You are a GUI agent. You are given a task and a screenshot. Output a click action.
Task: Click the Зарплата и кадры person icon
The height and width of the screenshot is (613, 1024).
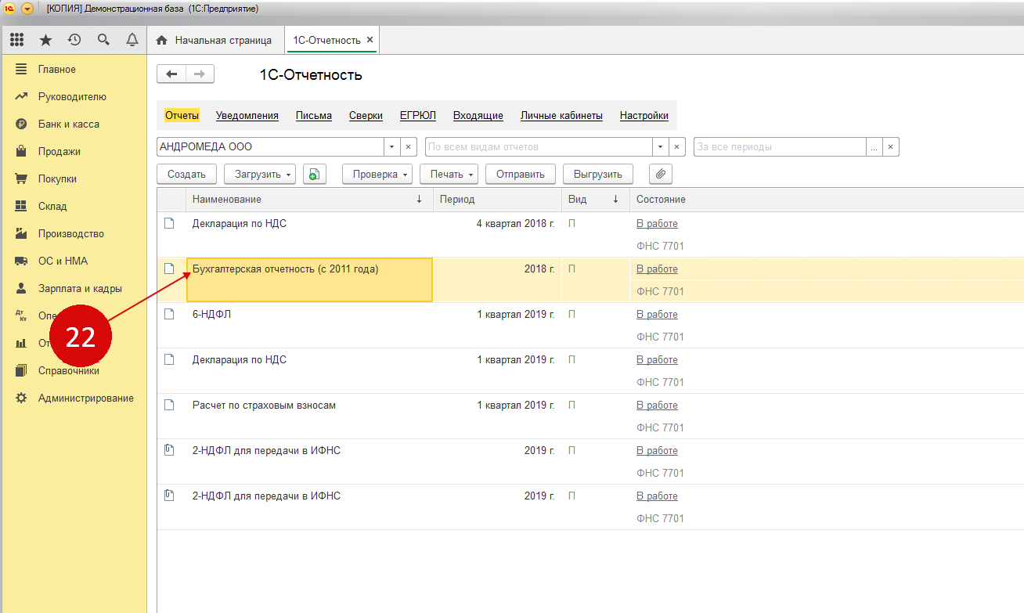(x=21, y=289)
